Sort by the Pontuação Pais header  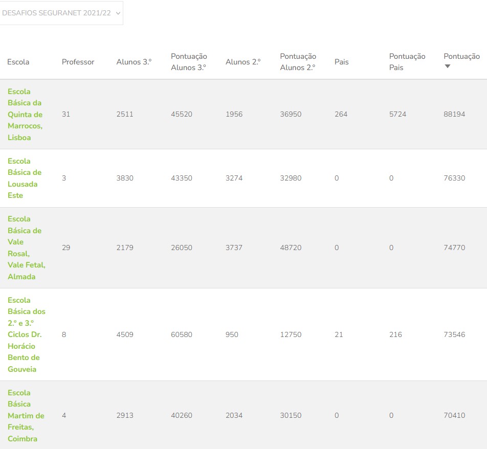[407, 62]
